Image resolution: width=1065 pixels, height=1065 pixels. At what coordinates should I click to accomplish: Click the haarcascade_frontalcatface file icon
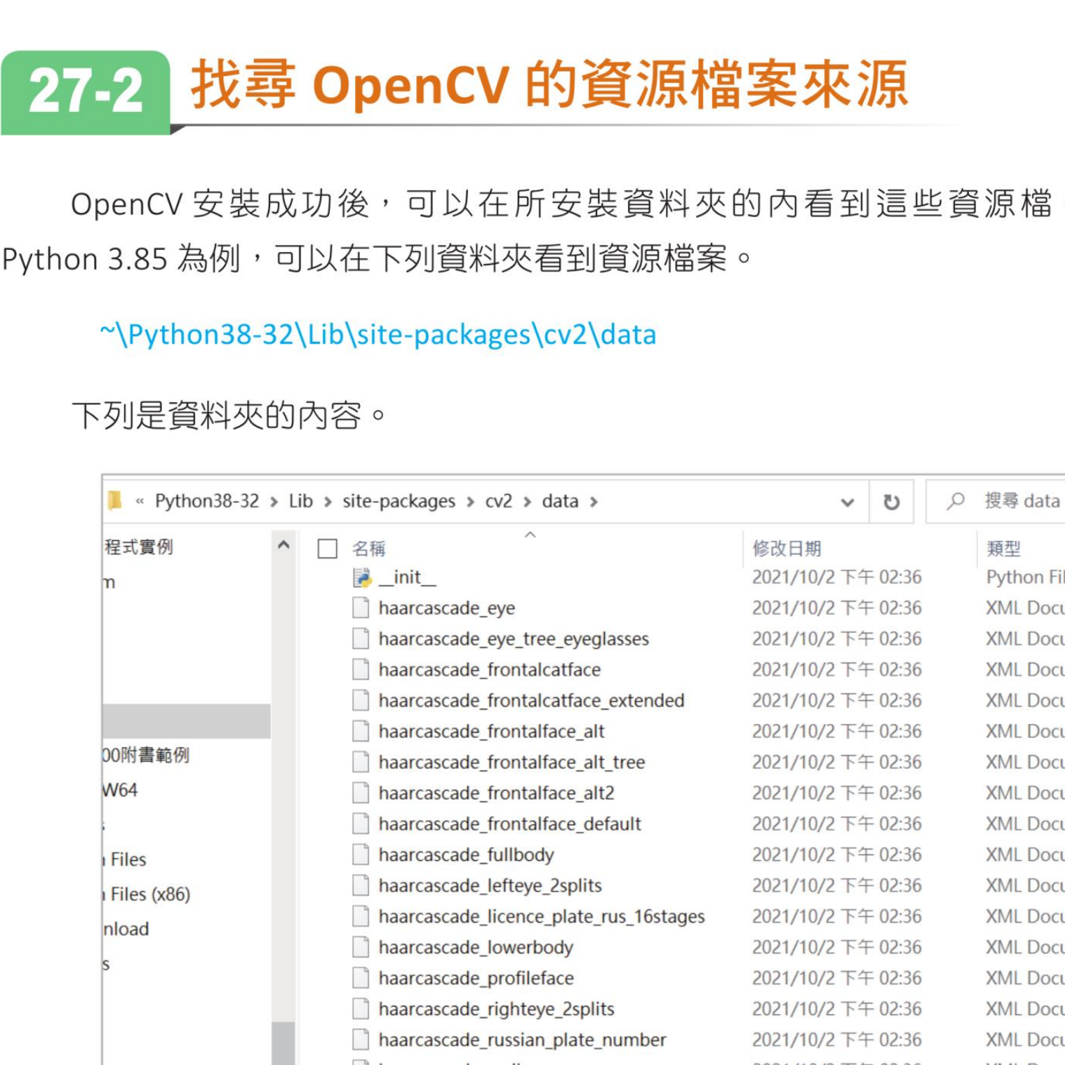click(361, 670)
